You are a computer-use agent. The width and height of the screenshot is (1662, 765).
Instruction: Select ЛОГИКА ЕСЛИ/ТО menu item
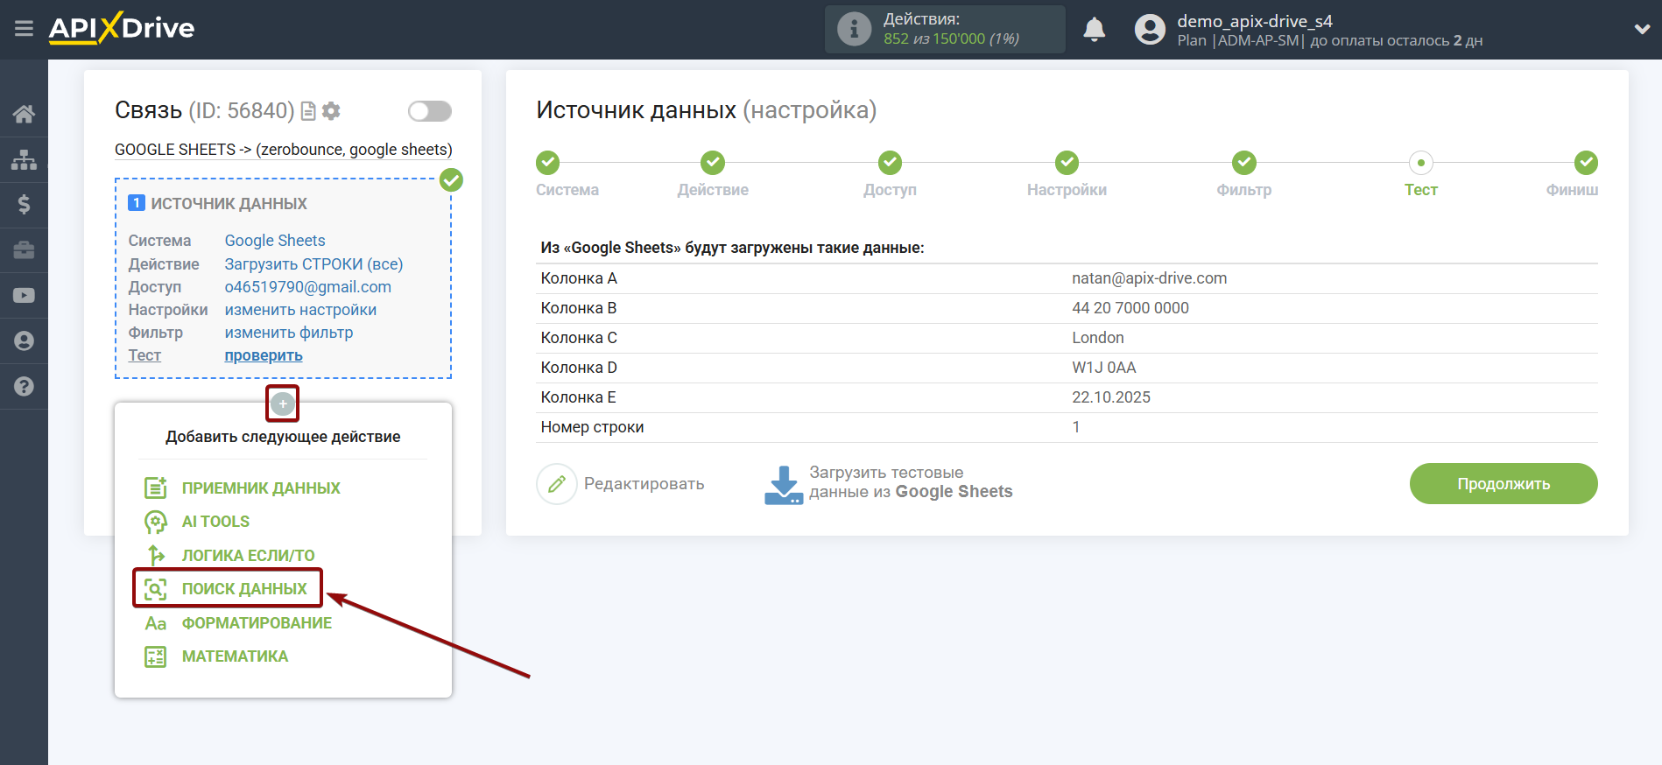point(248,556)
